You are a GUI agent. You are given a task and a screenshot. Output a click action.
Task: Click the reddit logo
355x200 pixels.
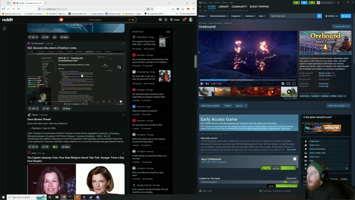7,20
